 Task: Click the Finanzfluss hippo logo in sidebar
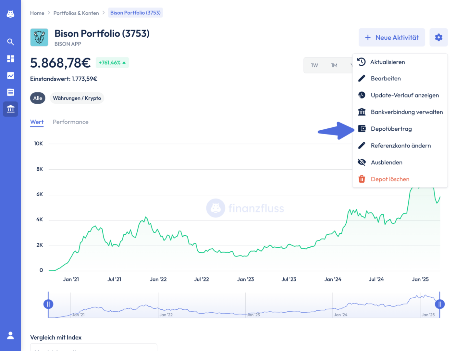pos(10,14)
